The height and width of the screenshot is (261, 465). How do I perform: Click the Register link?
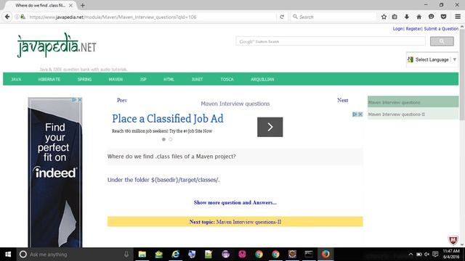pyautogui.click(x=413, y=29)
